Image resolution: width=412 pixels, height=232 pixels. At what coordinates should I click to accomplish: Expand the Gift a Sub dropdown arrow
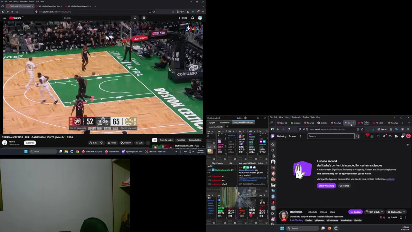click(382, 212)
